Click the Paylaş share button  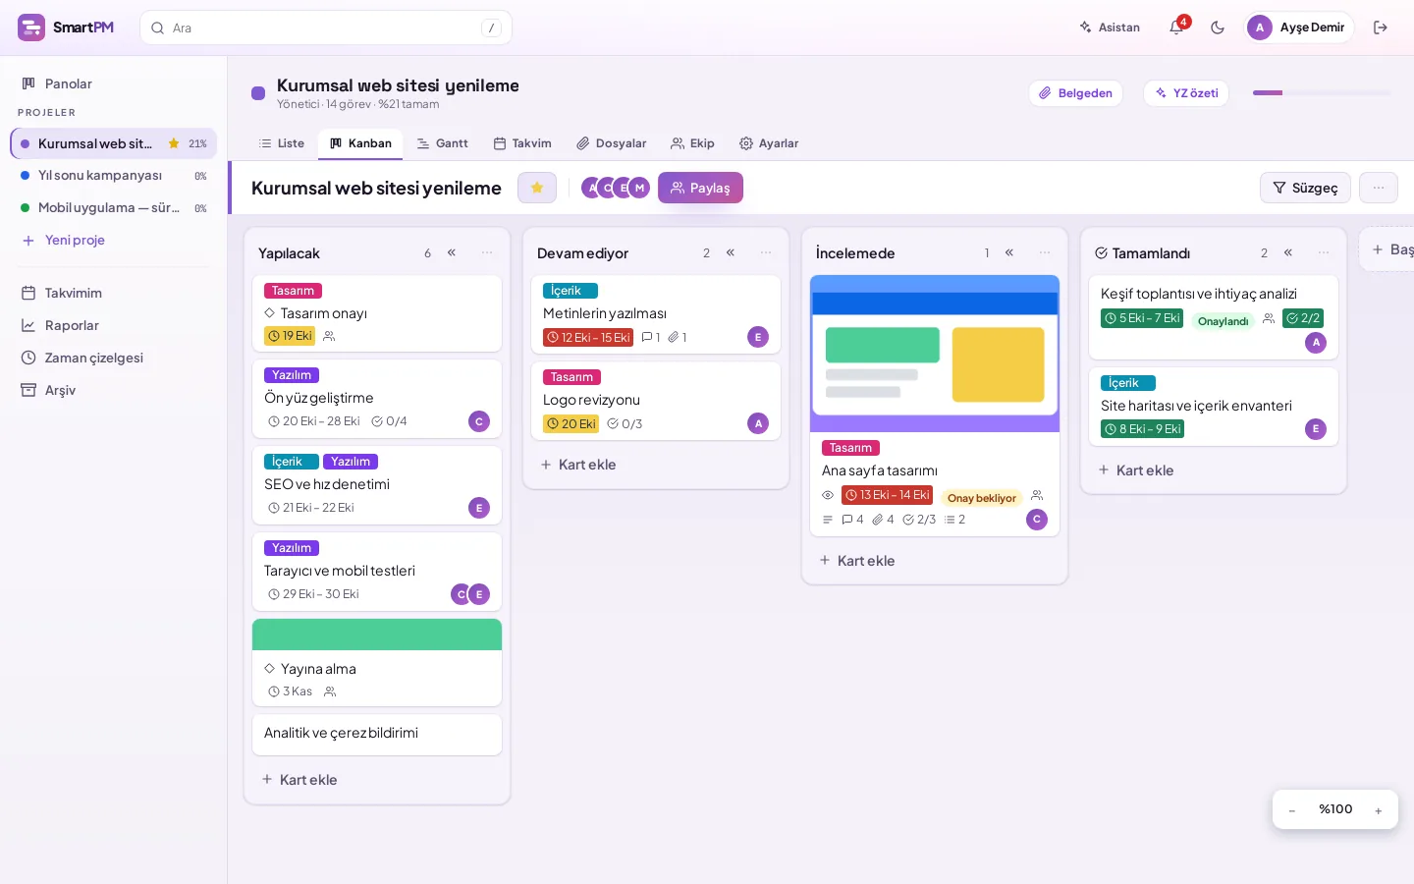click(700, 188)
